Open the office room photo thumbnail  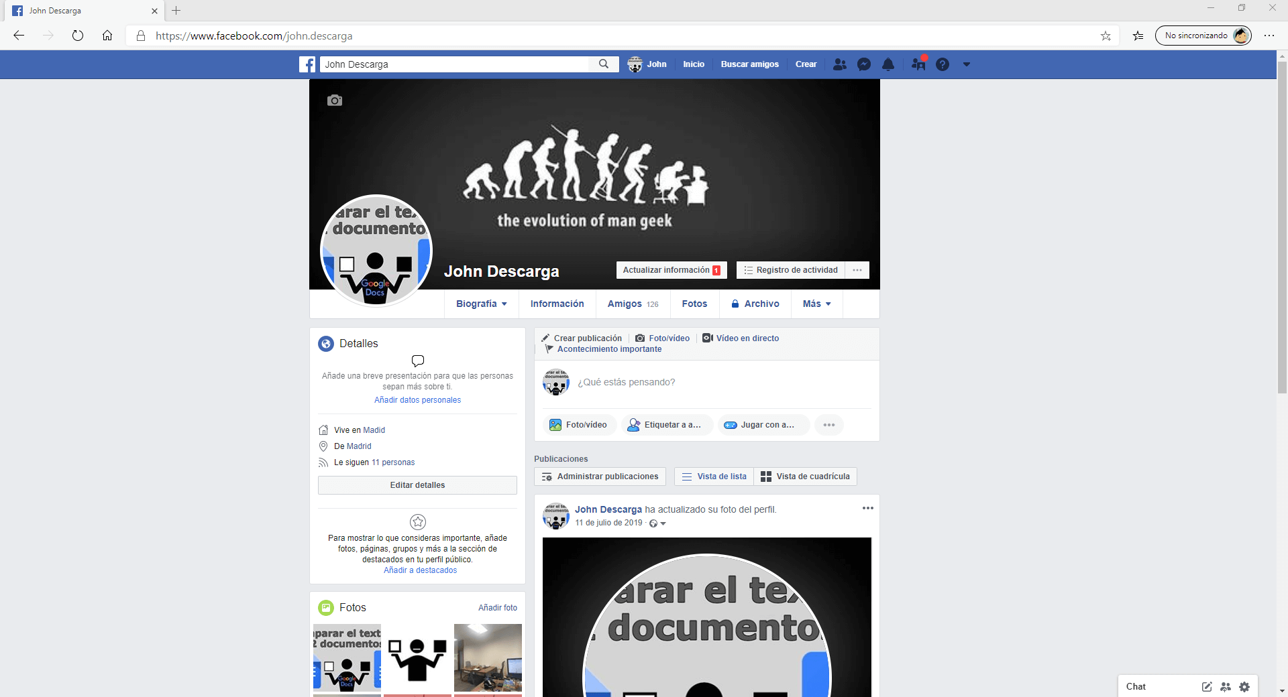(488, 657)
